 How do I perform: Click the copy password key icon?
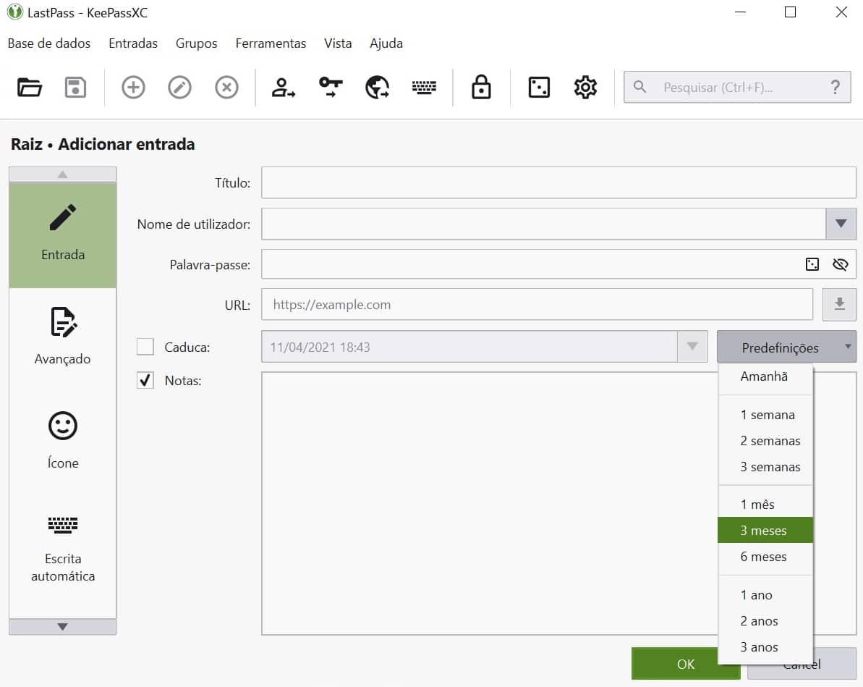[331, 88]
